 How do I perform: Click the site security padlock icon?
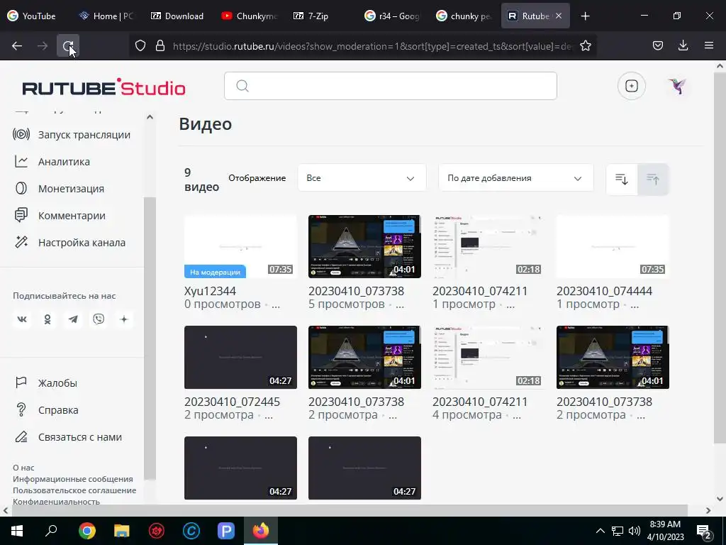160,45
